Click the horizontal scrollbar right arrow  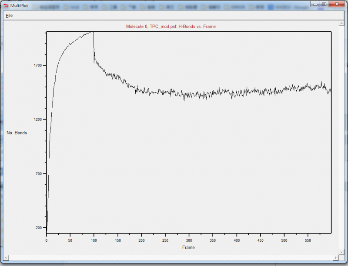pyautogui.click(x=336, y=258)
